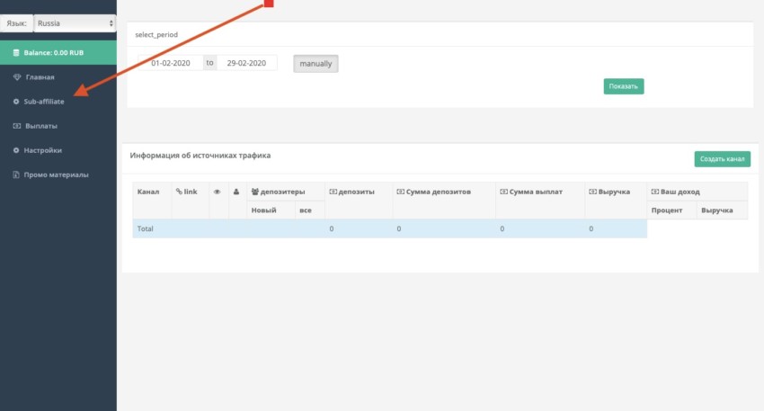Click the Balance database icon
Viewport: 764px width, 411px height.
16,53
